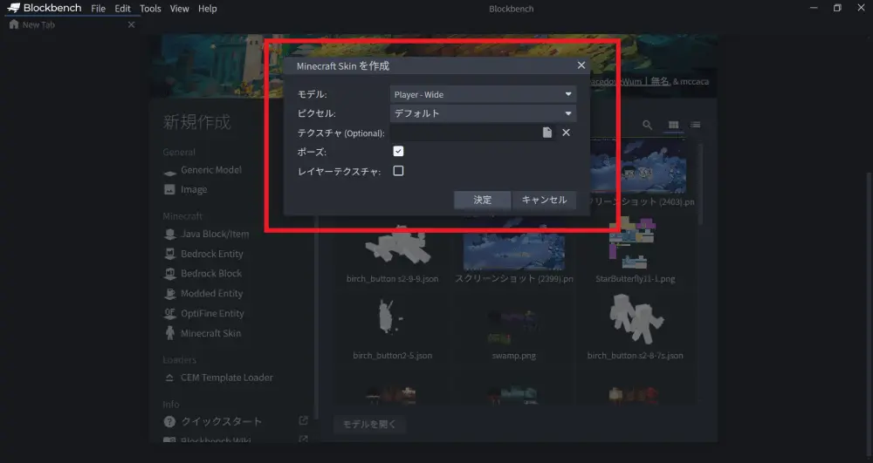Enable the レイヤーテクスチャ checkbox
The width and height of the screenshot is (873, 463).
398,171
